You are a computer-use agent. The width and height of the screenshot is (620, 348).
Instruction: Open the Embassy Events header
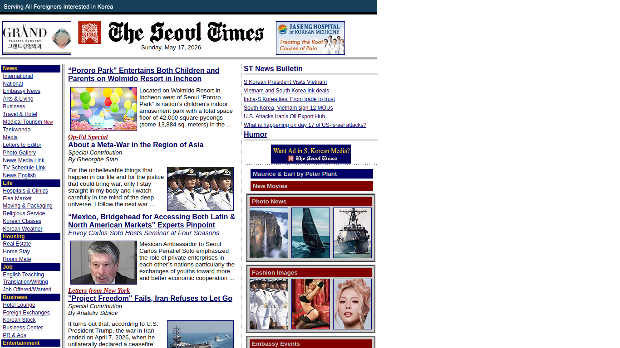coord(310,344)
